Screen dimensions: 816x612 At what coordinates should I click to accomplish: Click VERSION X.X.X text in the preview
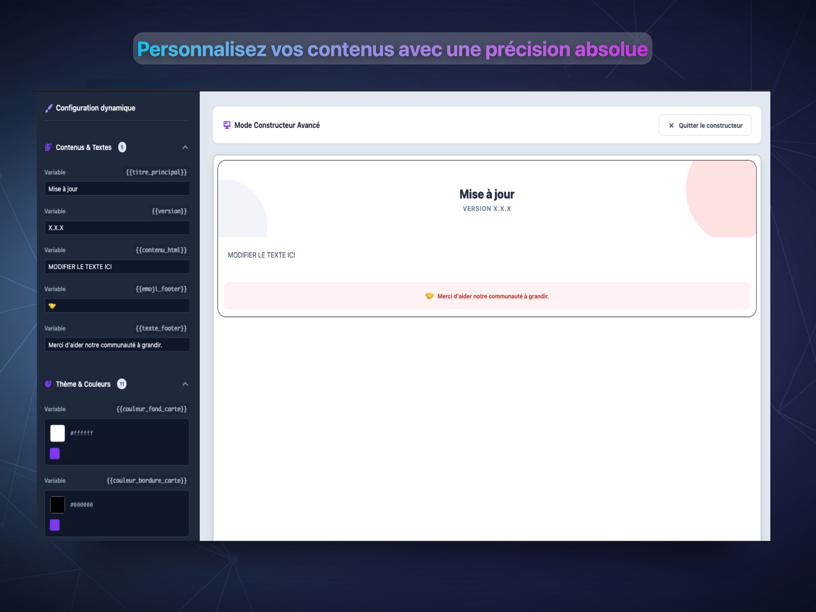pos(487,208)
